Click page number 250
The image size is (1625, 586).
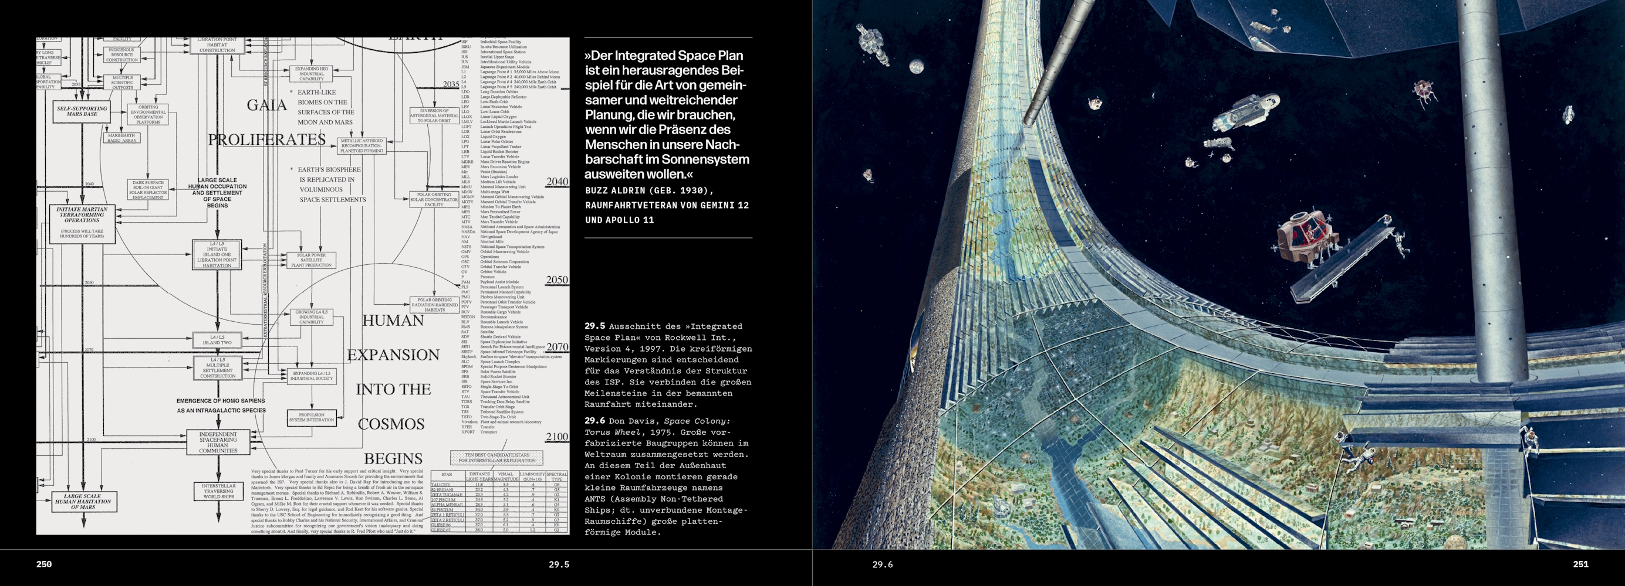[43, 564]
